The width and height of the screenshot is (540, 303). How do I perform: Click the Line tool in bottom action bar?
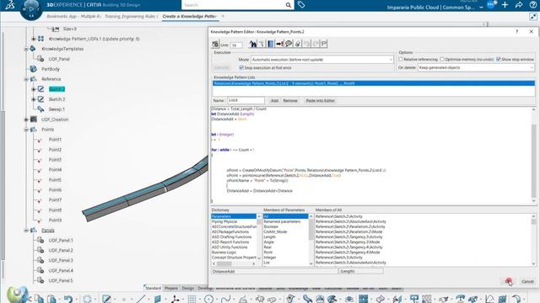pyautogui.click(x=141, y=299)
